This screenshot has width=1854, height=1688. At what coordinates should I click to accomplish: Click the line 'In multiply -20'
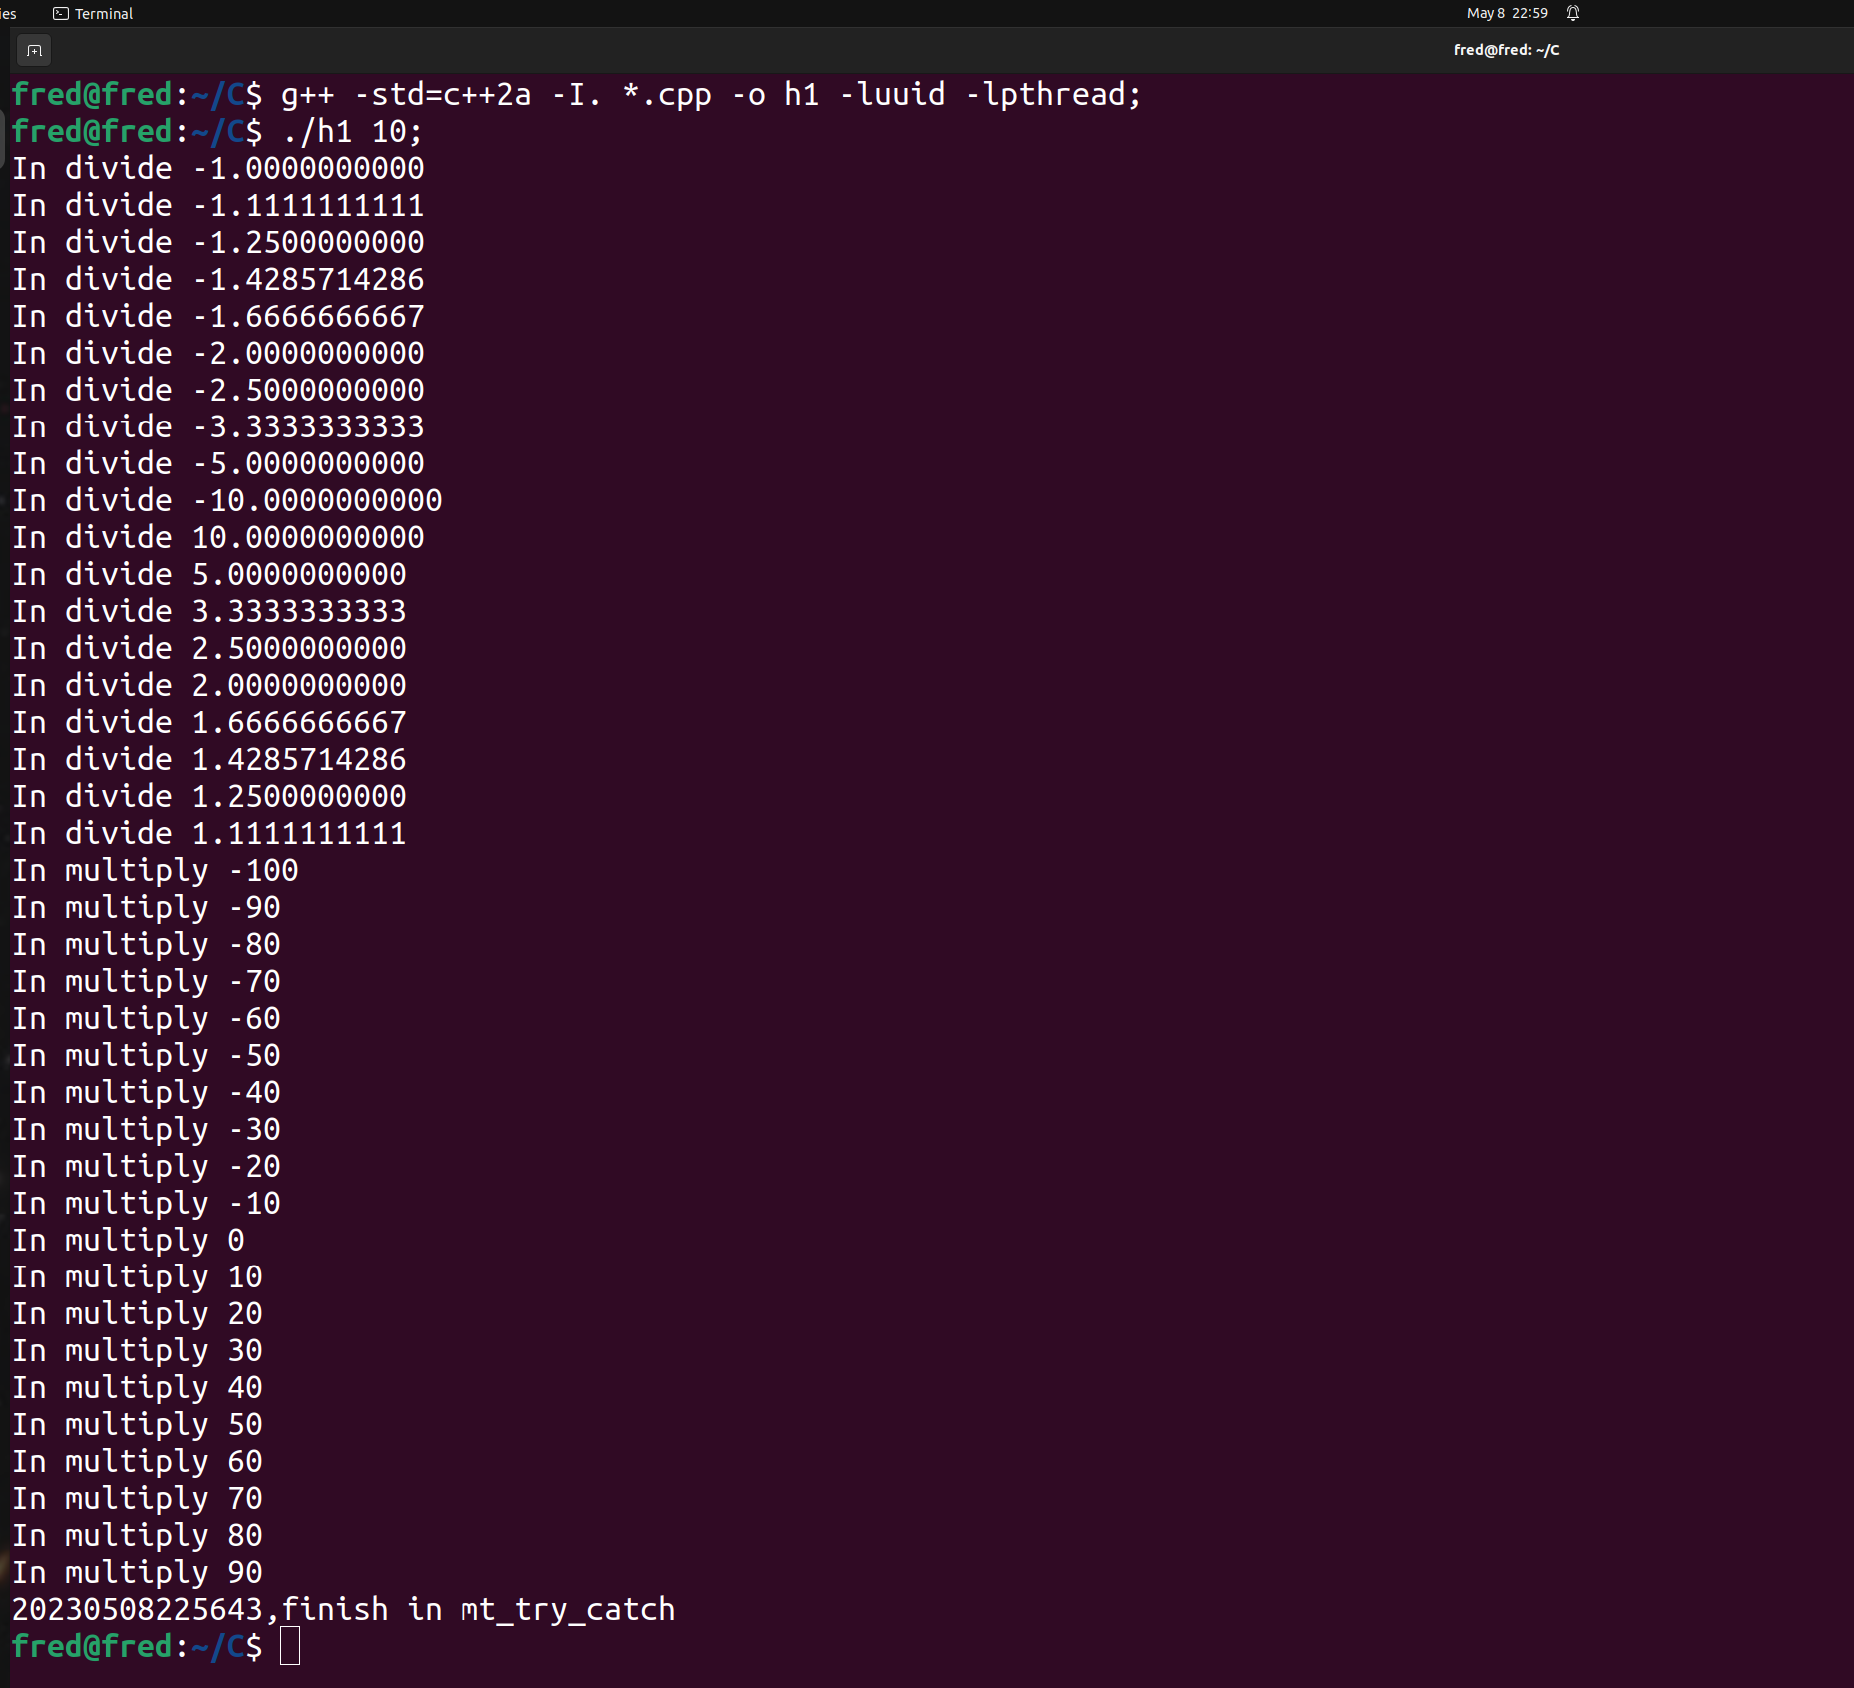146,1166
